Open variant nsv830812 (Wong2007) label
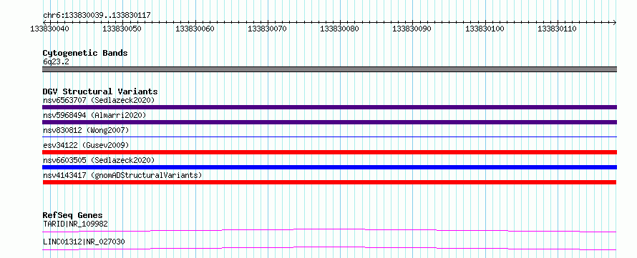Screen dimensions: 637x258 pos(86,130)
